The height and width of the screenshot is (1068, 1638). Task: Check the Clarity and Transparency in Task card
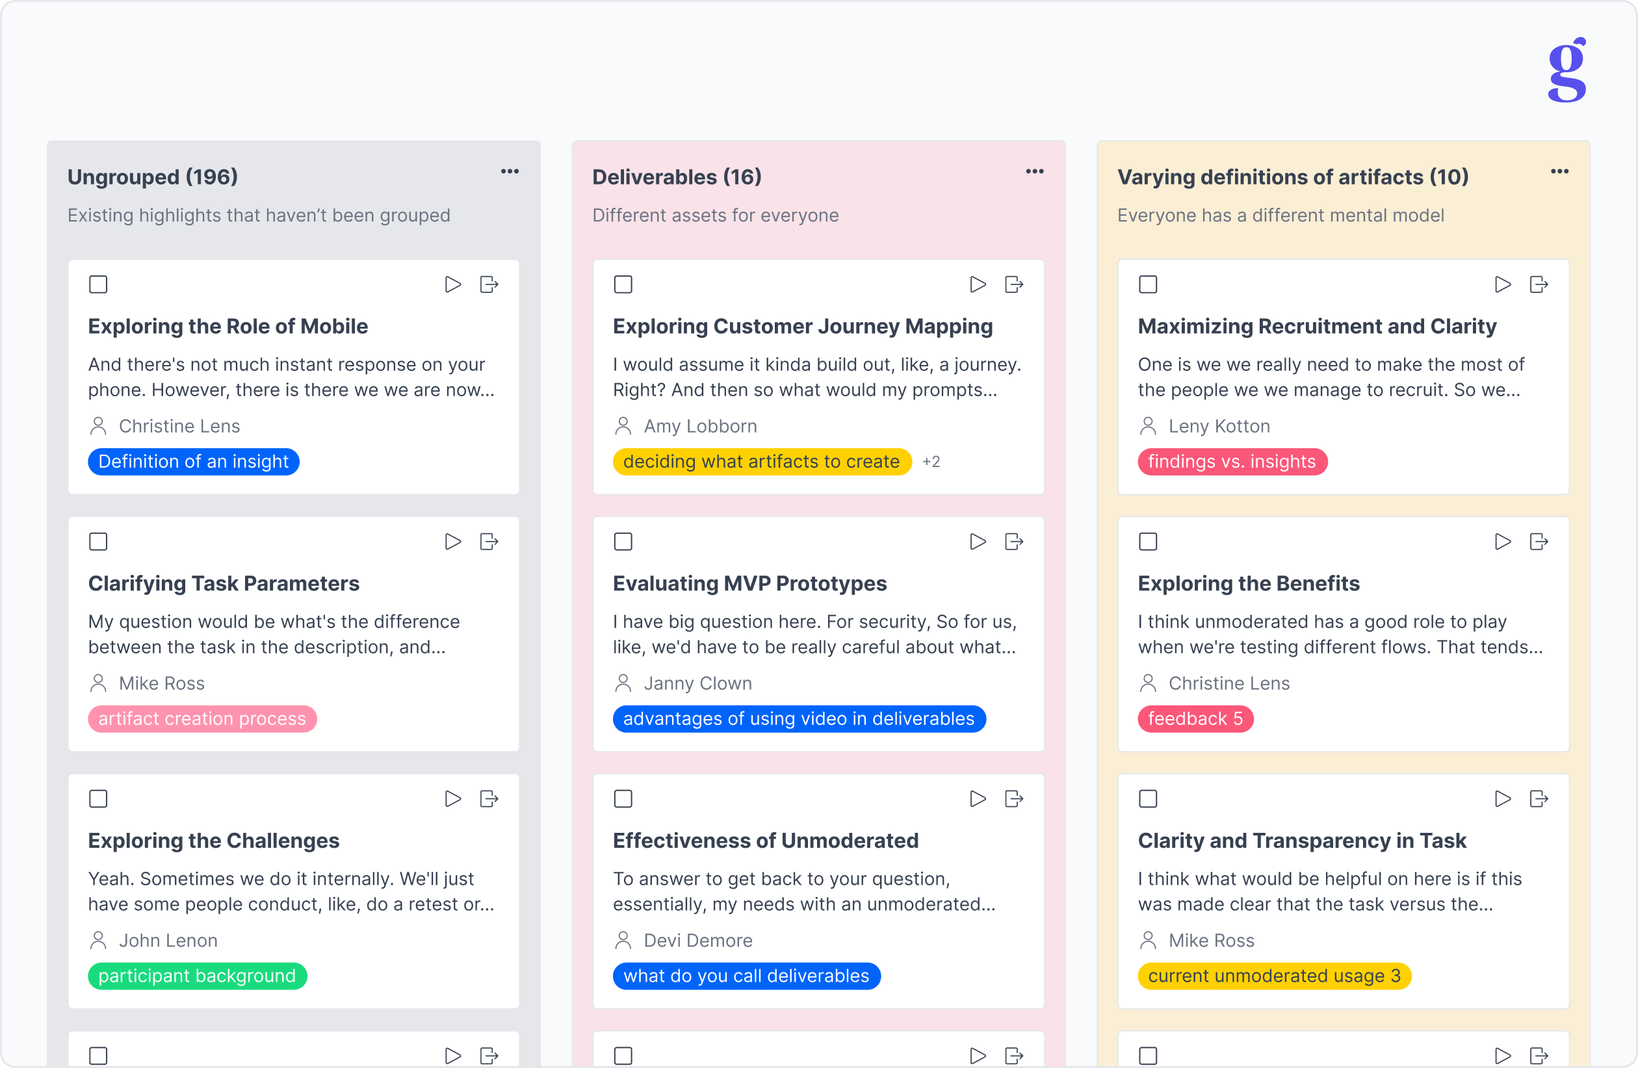click(1149, 799)
